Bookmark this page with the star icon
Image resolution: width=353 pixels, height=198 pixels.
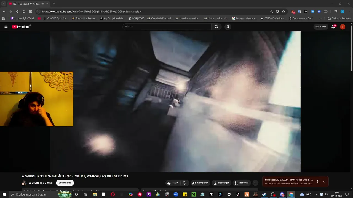pyautogui.click(x=284, y=12)
